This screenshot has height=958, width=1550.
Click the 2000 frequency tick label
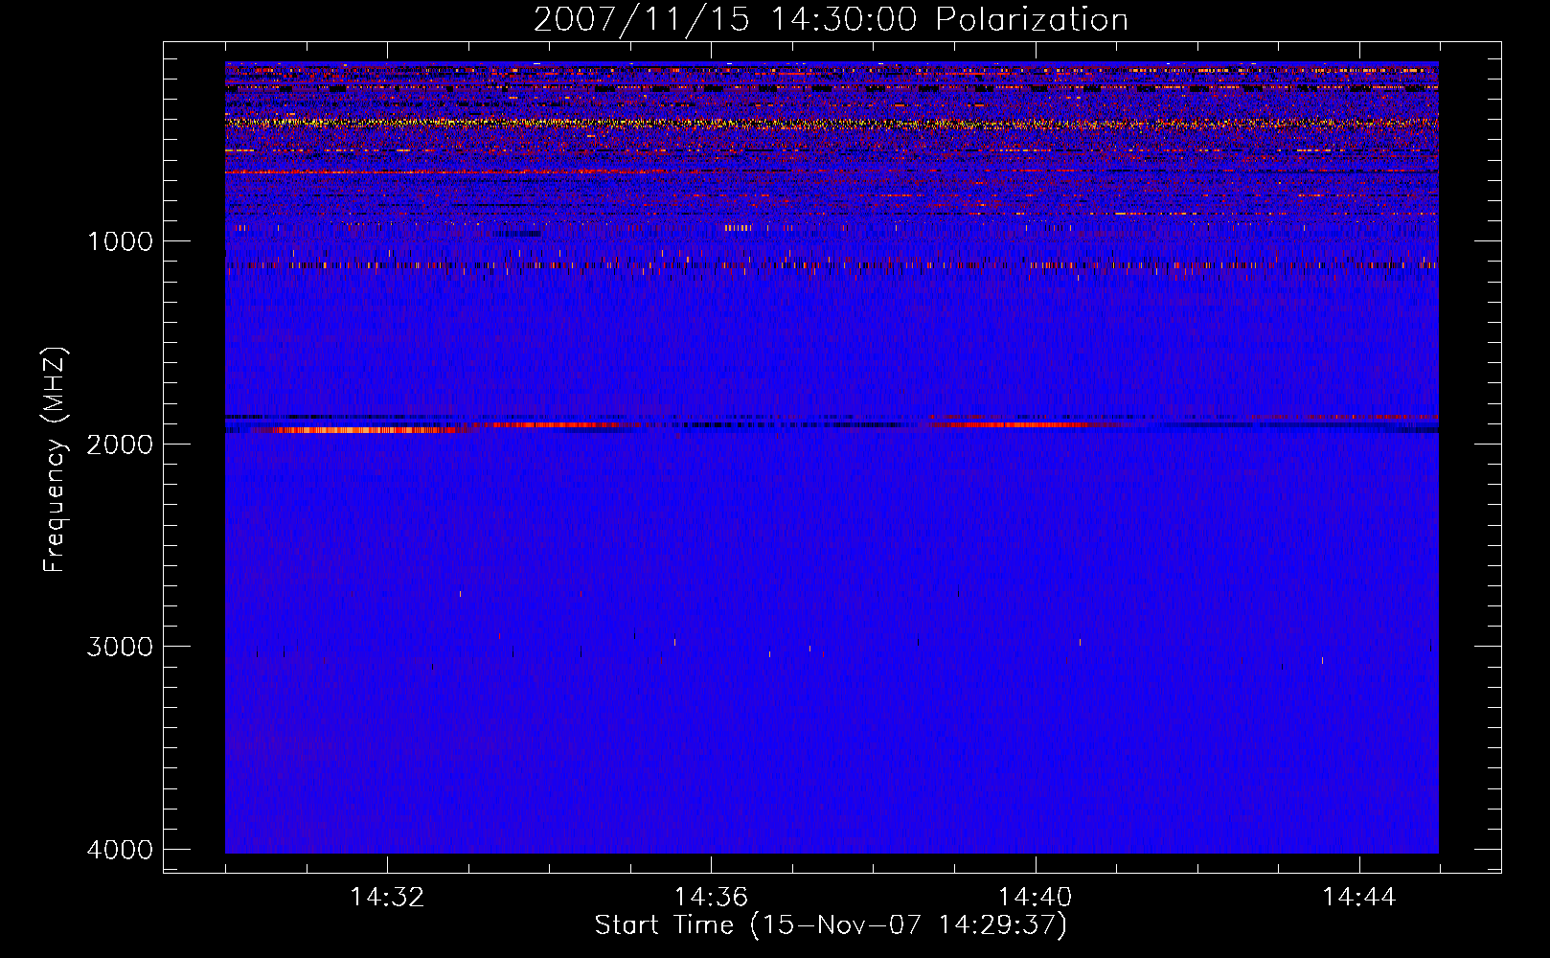(120, 444)
